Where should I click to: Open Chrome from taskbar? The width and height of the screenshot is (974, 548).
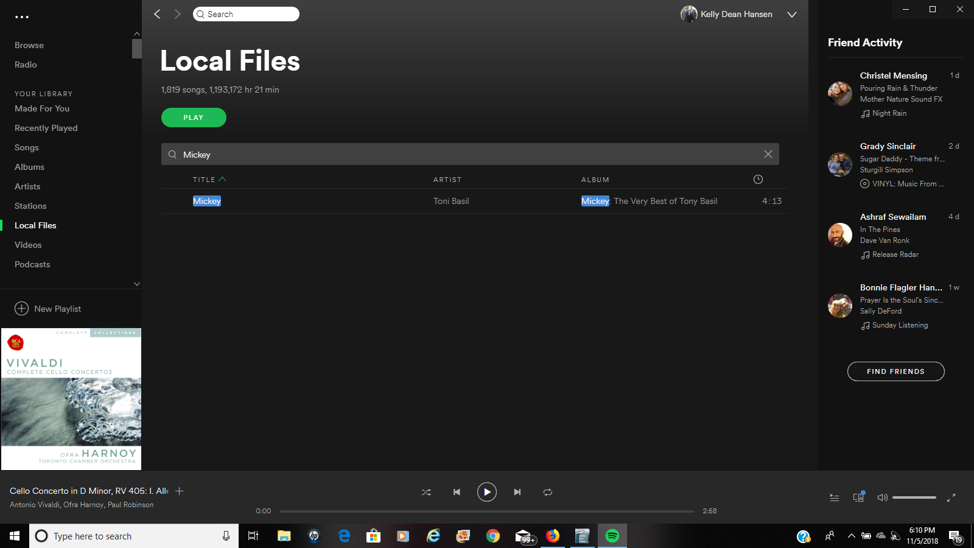click(493, 536)
